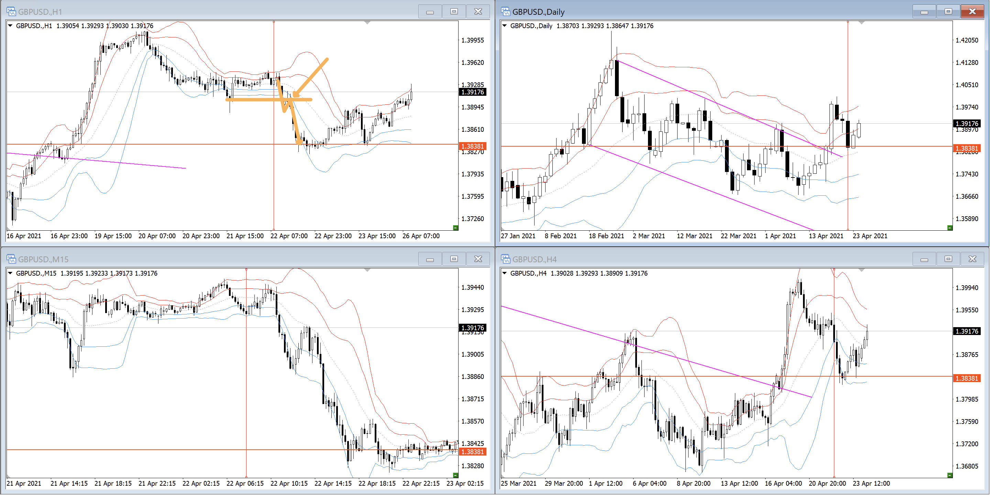Click the GBPUSD H1 chart window icon
Image resolution: width=990 pixels, height=495 pixels.
(11, 12)
